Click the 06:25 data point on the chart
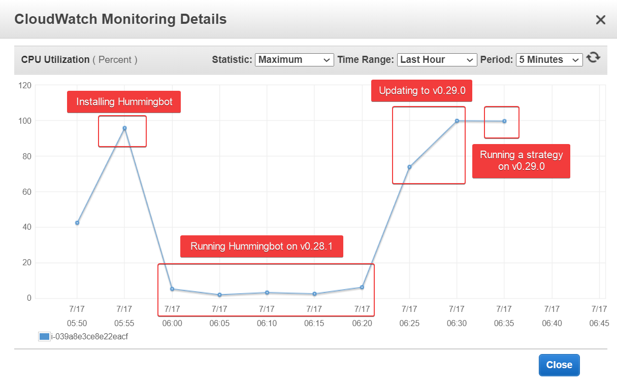This screenshot has height=388, width=617. [409, 167]
